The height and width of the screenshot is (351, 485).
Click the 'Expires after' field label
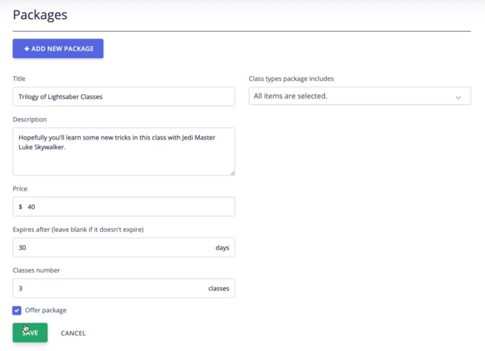click(78, 230)
